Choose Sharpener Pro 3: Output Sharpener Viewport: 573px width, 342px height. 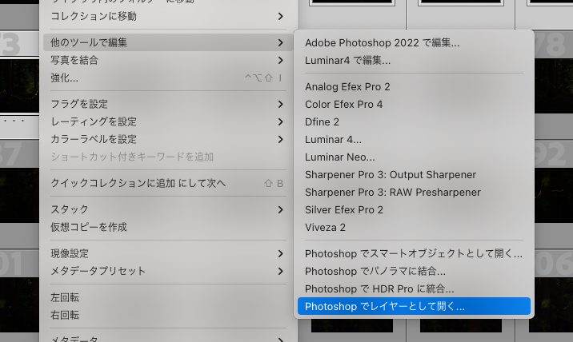[x=390, y=174]
